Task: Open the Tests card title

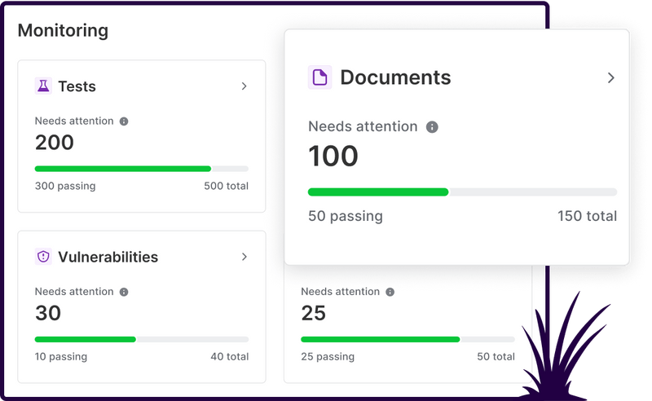Action: pos(77,86)
